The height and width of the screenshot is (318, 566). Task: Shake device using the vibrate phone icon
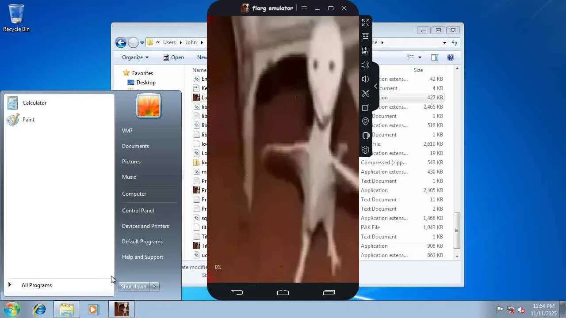[x=365, y=136]
